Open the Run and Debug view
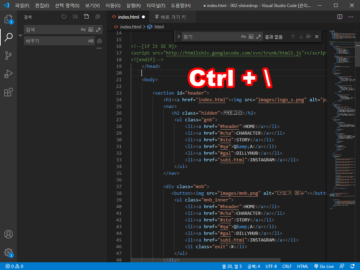 point(8,74)
